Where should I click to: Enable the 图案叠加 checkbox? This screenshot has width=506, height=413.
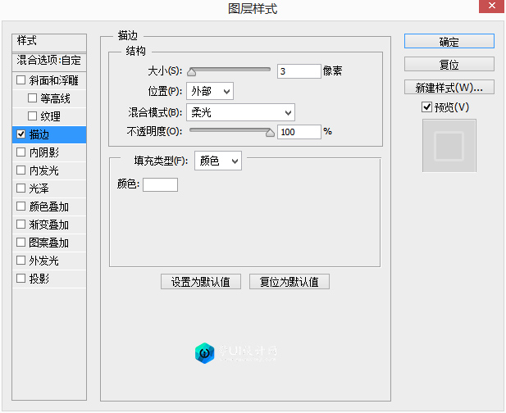21,242
